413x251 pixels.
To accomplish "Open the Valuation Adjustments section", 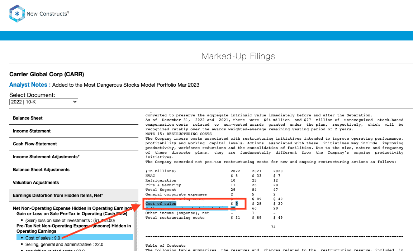I will [74, 183].
